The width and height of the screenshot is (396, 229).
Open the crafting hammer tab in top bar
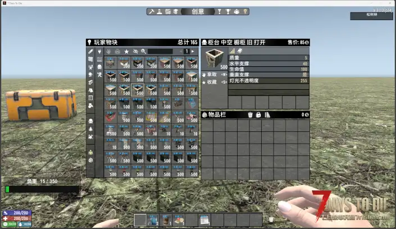152,12
